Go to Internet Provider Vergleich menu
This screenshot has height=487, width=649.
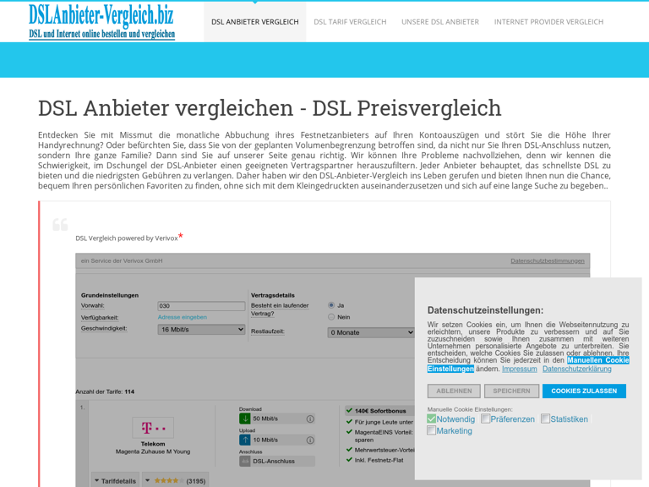(548, 22)
